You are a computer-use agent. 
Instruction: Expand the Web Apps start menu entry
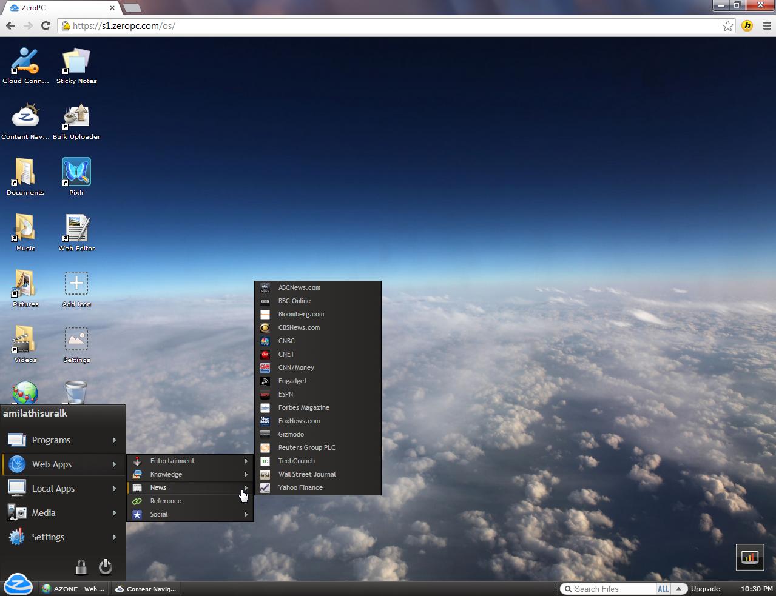click(63, 464)
